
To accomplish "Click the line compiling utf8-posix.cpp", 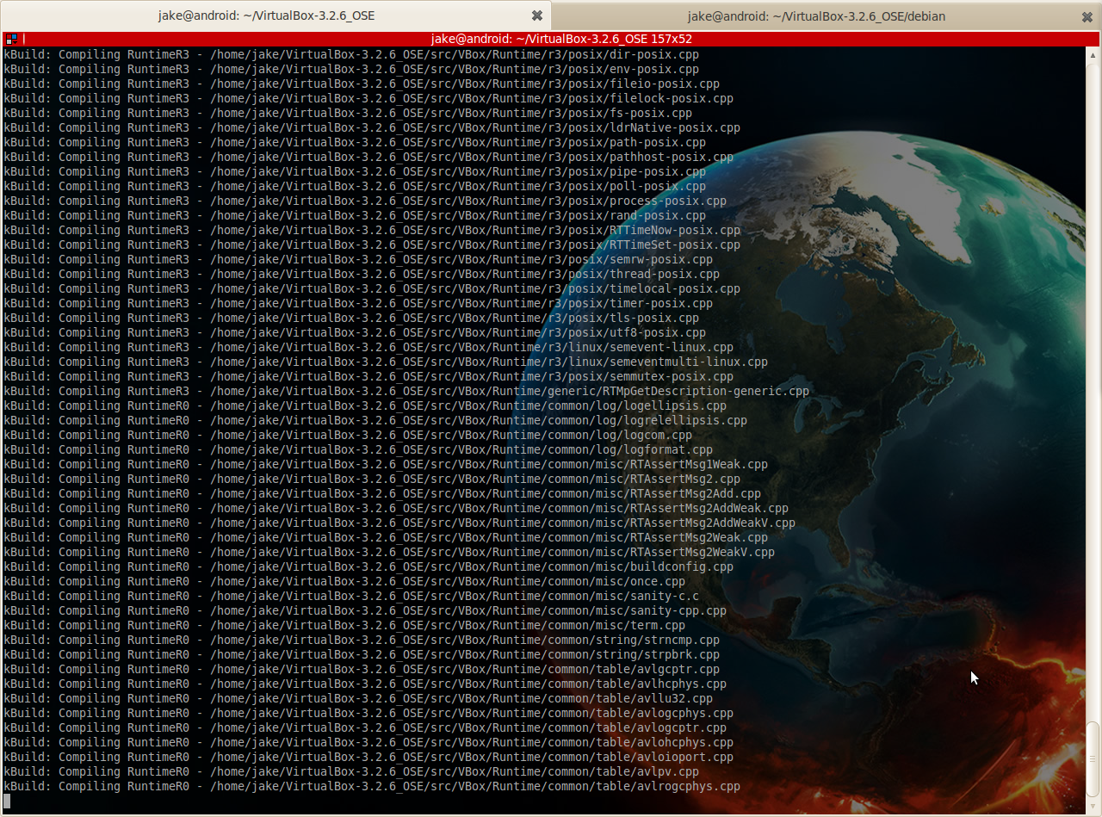I will pyautogui.click(x=355, y=332).
